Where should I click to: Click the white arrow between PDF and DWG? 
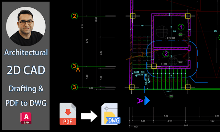coord(89,116)
